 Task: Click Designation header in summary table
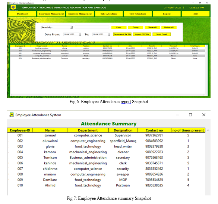pos(123,130)
